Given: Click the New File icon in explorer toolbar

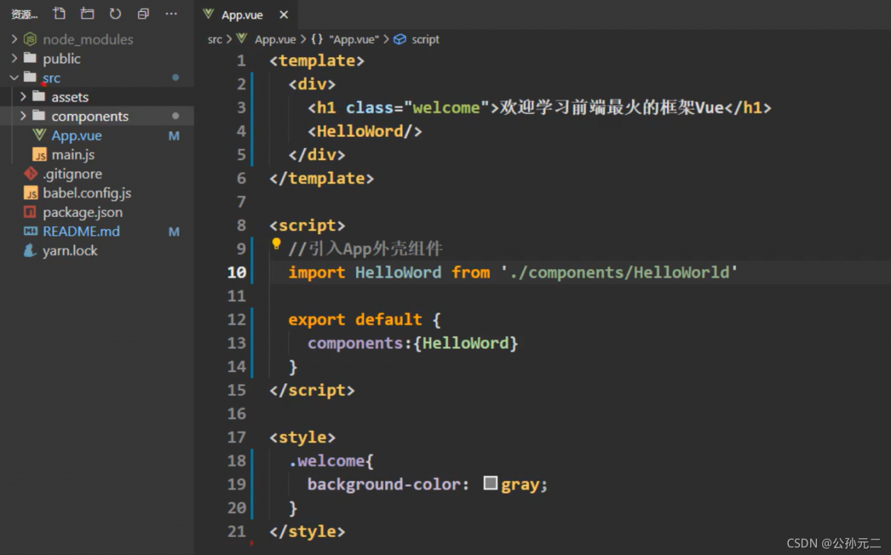Looking at the screenshot, I should point(60,14).
